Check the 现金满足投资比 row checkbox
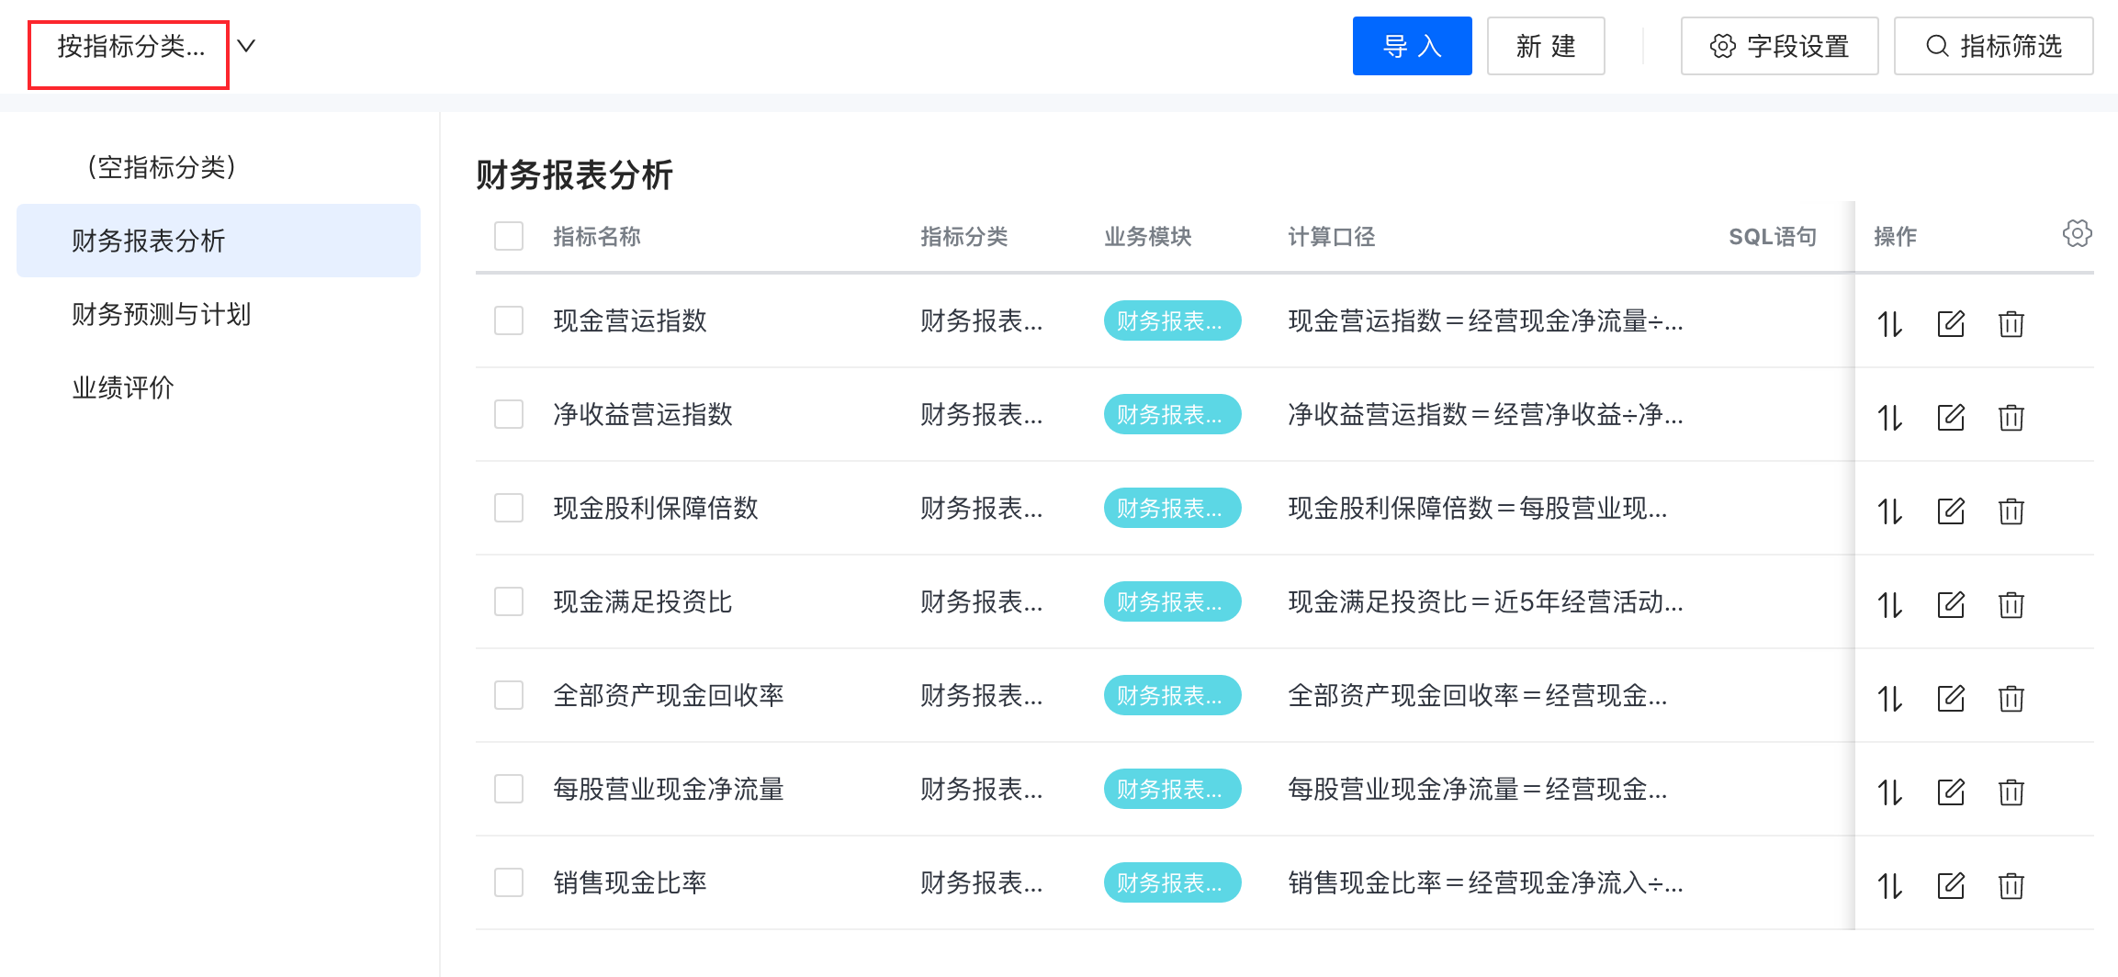This screenshot has height=977, width=2118. (509, 601)
